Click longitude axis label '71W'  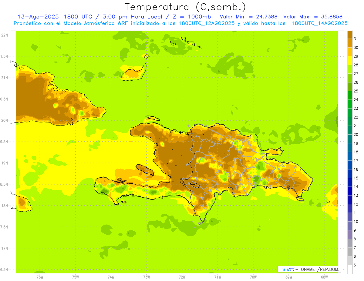click(217, 277)
